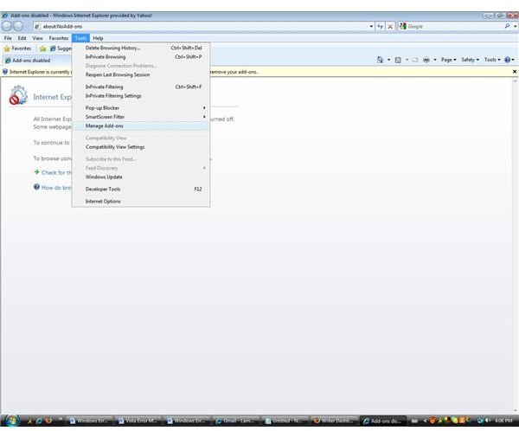Click the Windows Start orb
This screenshot has height=431, width=519.
click(11, 421)
